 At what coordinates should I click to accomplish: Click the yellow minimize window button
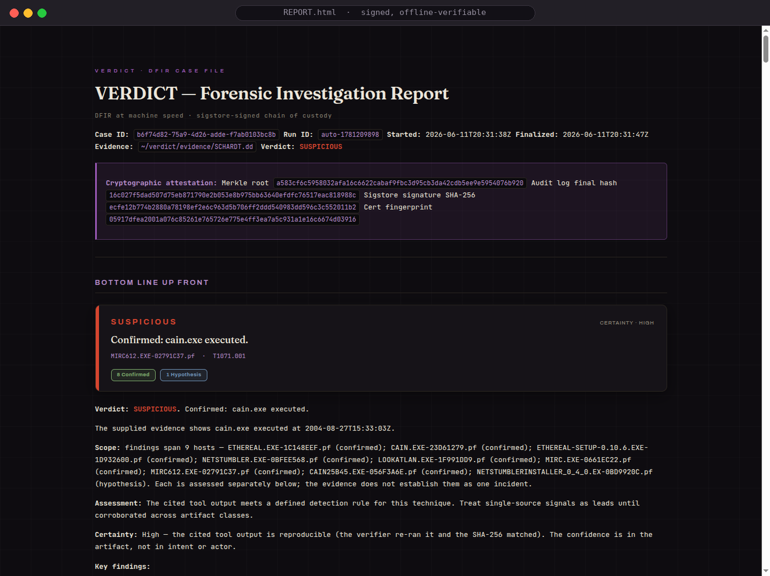coord(28,13)
